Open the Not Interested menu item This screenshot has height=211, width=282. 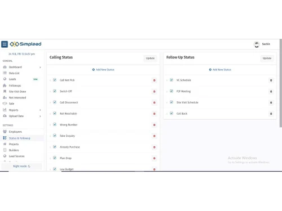coord(17,98)
